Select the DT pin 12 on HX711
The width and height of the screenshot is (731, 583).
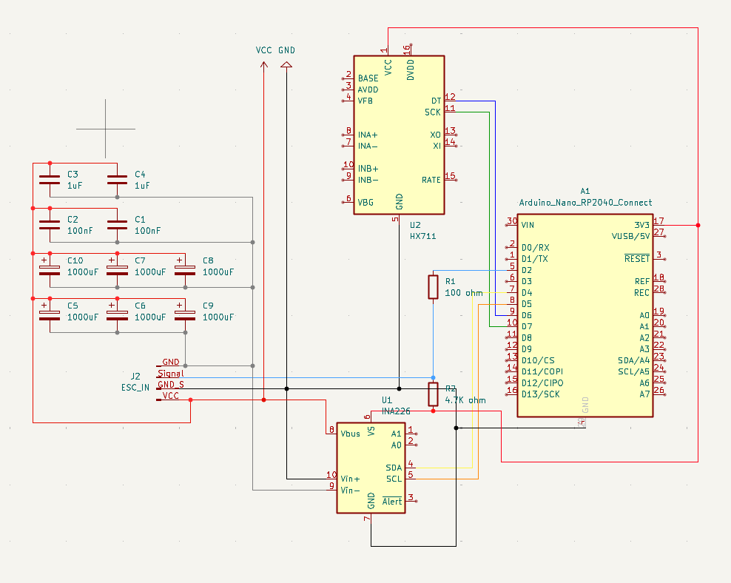point(450,101)
